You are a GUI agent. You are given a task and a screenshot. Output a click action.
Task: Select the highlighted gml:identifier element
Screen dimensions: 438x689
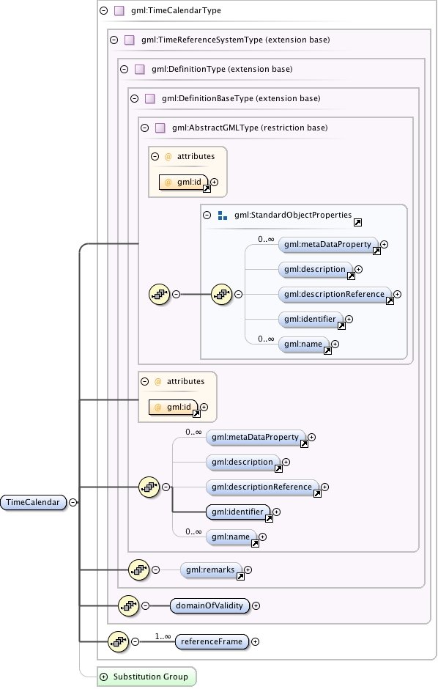[x=238, y=512]
